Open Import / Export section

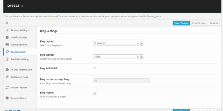pyautogui.click(x=20, y=87)
